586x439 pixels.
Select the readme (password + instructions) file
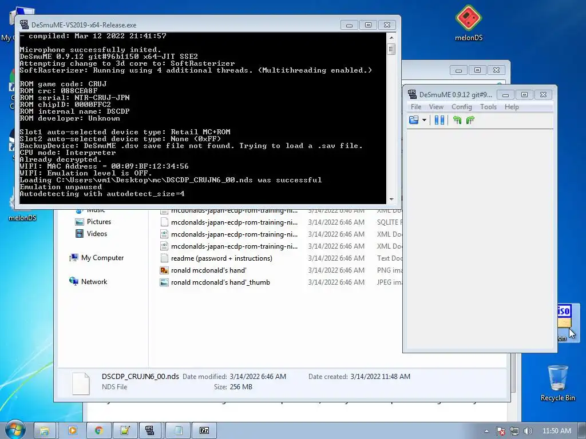[x=221, y=258]
